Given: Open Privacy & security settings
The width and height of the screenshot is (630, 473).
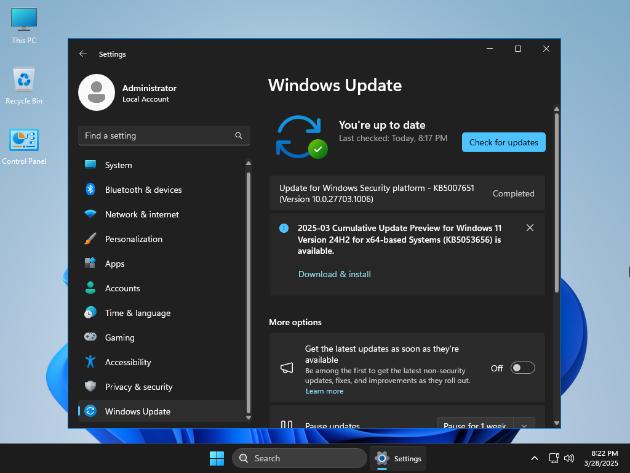Looking at the screenshot, I should tap(162, 387).
